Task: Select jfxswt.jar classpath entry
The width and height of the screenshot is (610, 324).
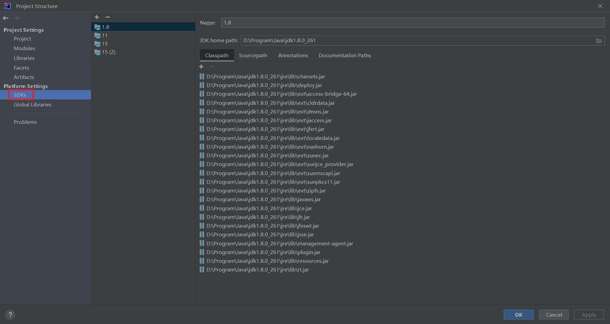Action: (x=259, y=226)
